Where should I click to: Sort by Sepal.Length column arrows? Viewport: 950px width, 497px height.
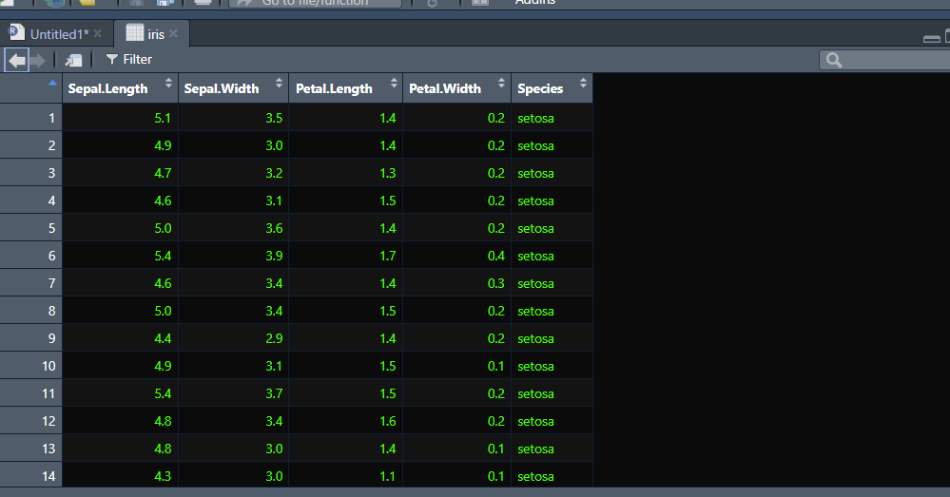click(x=168, y=84)
